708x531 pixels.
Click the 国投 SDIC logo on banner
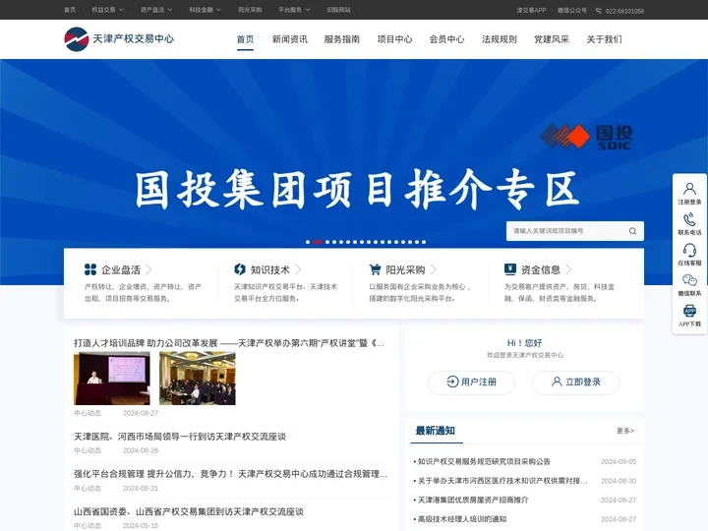(586, 138)
